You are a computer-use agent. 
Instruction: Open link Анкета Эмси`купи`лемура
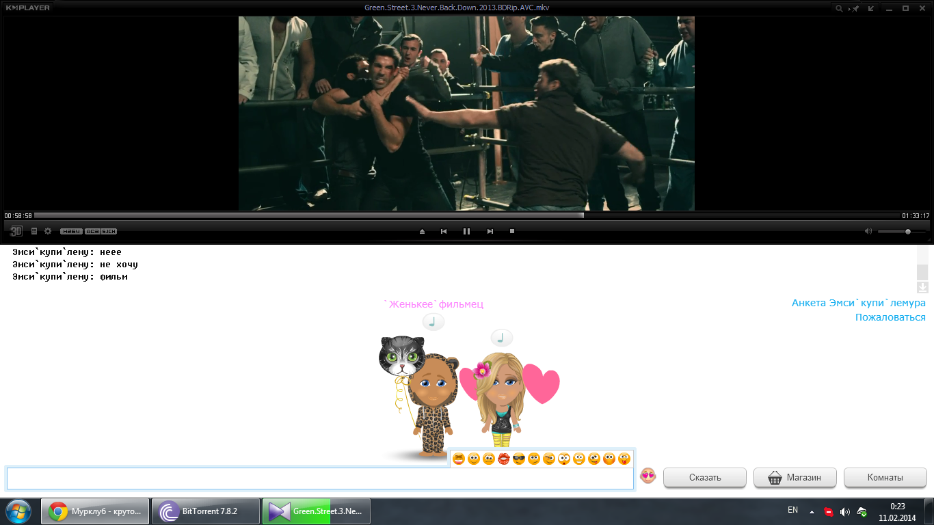pyautogui.click(x=858, y=303)
